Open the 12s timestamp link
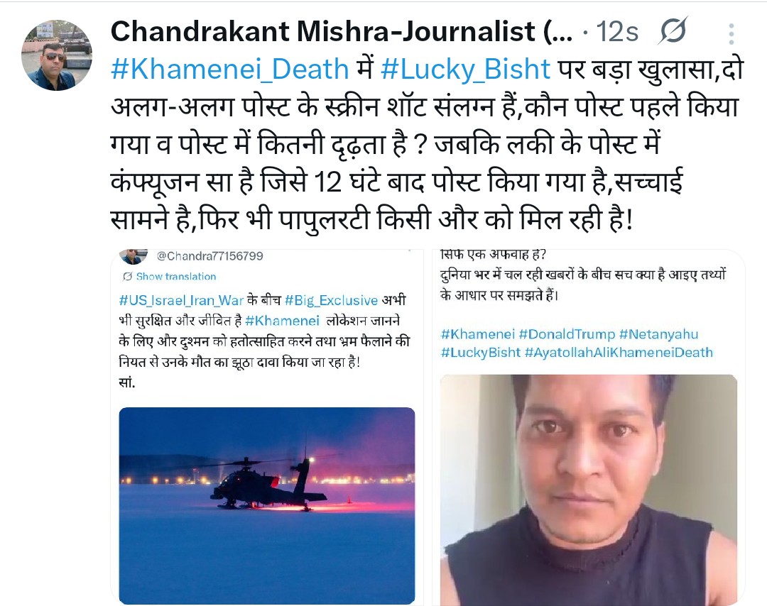Screen dimensions: 767x606 click(617, 32)
